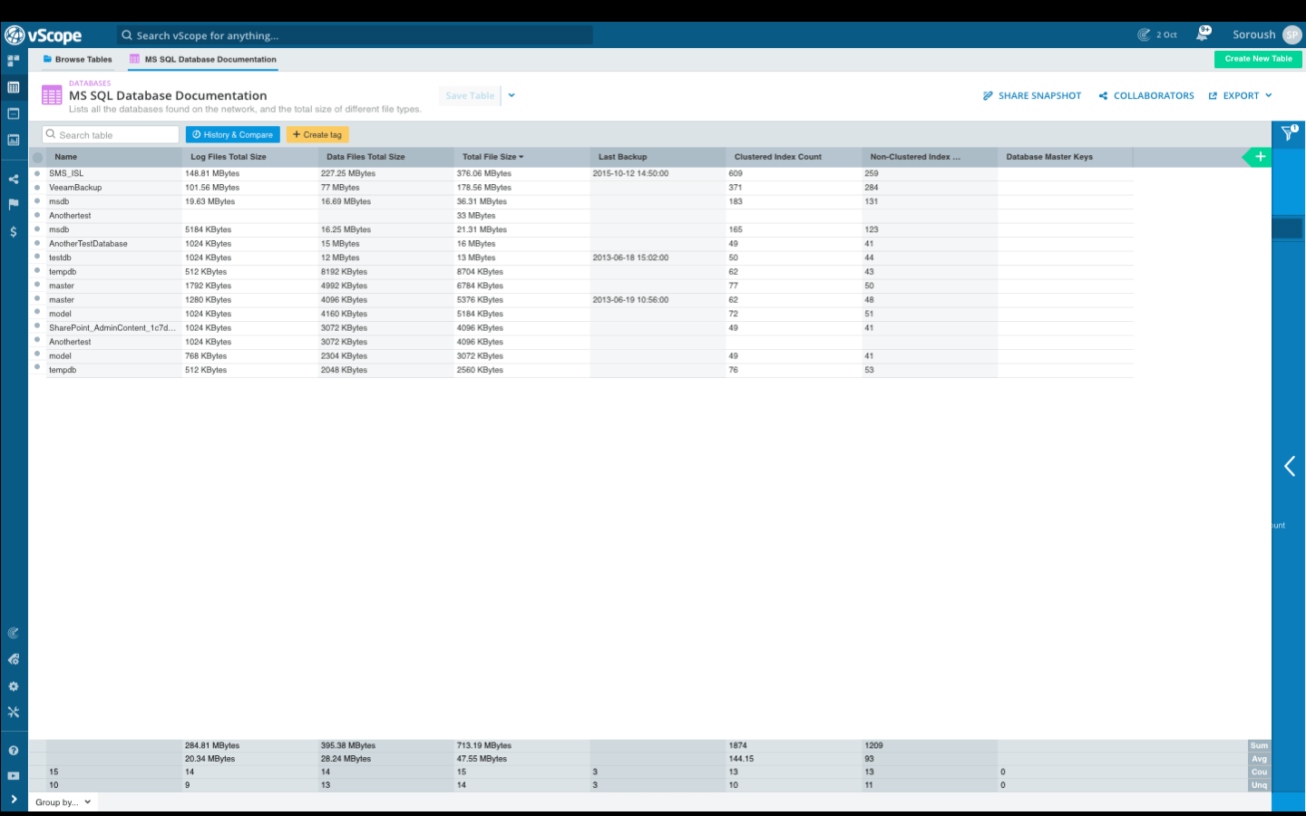Click the Log Files Total Size header
The image size is (1306, 816).
229,157
